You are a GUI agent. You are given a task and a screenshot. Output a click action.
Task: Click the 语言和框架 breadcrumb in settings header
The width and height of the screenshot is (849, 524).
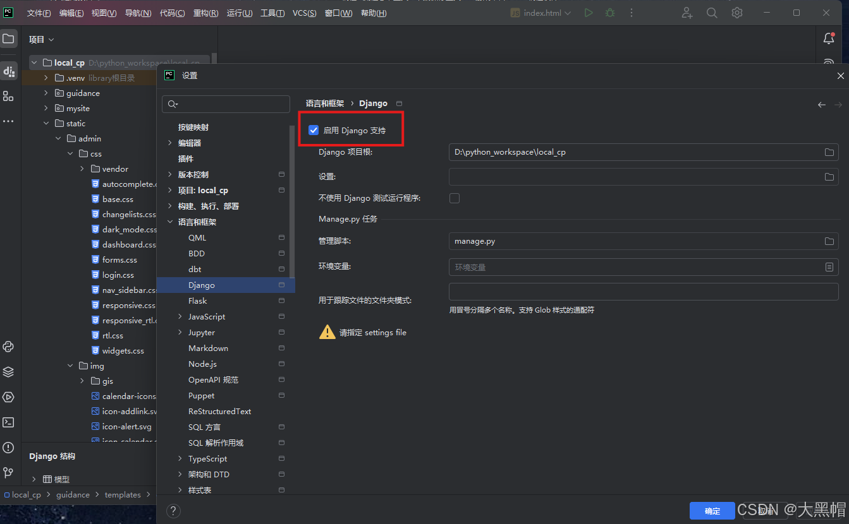pyautogui.click(x=325, y=104)
